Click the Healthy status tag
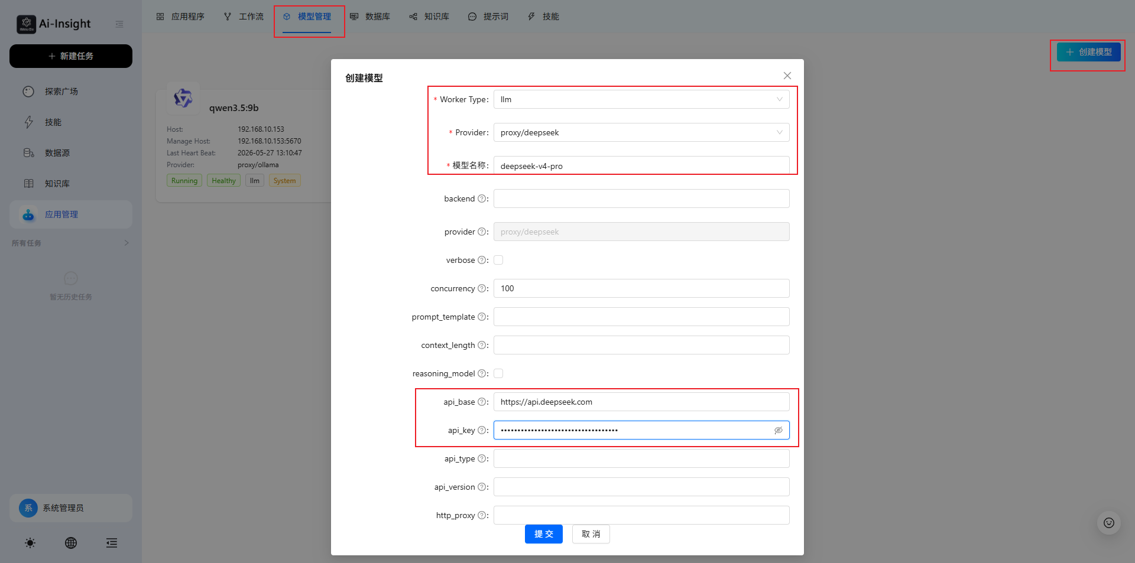This screenshot has height=563, width=1135. pyautogui.click(x=223, y=181)
